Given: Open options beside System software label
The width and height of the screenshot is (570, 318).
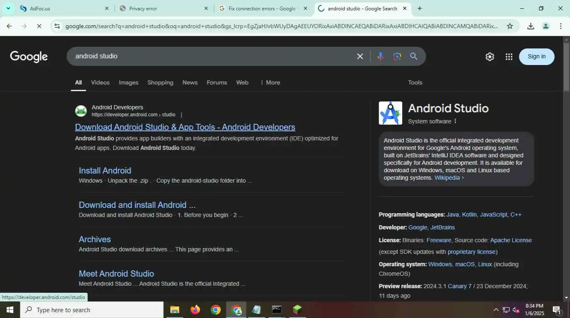Looking at the screenshot, I should [x=455, y=121].
